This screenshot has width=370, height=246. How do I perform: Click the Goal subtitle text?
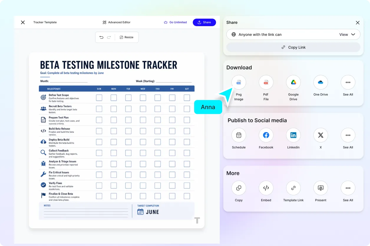click(72, 73)
